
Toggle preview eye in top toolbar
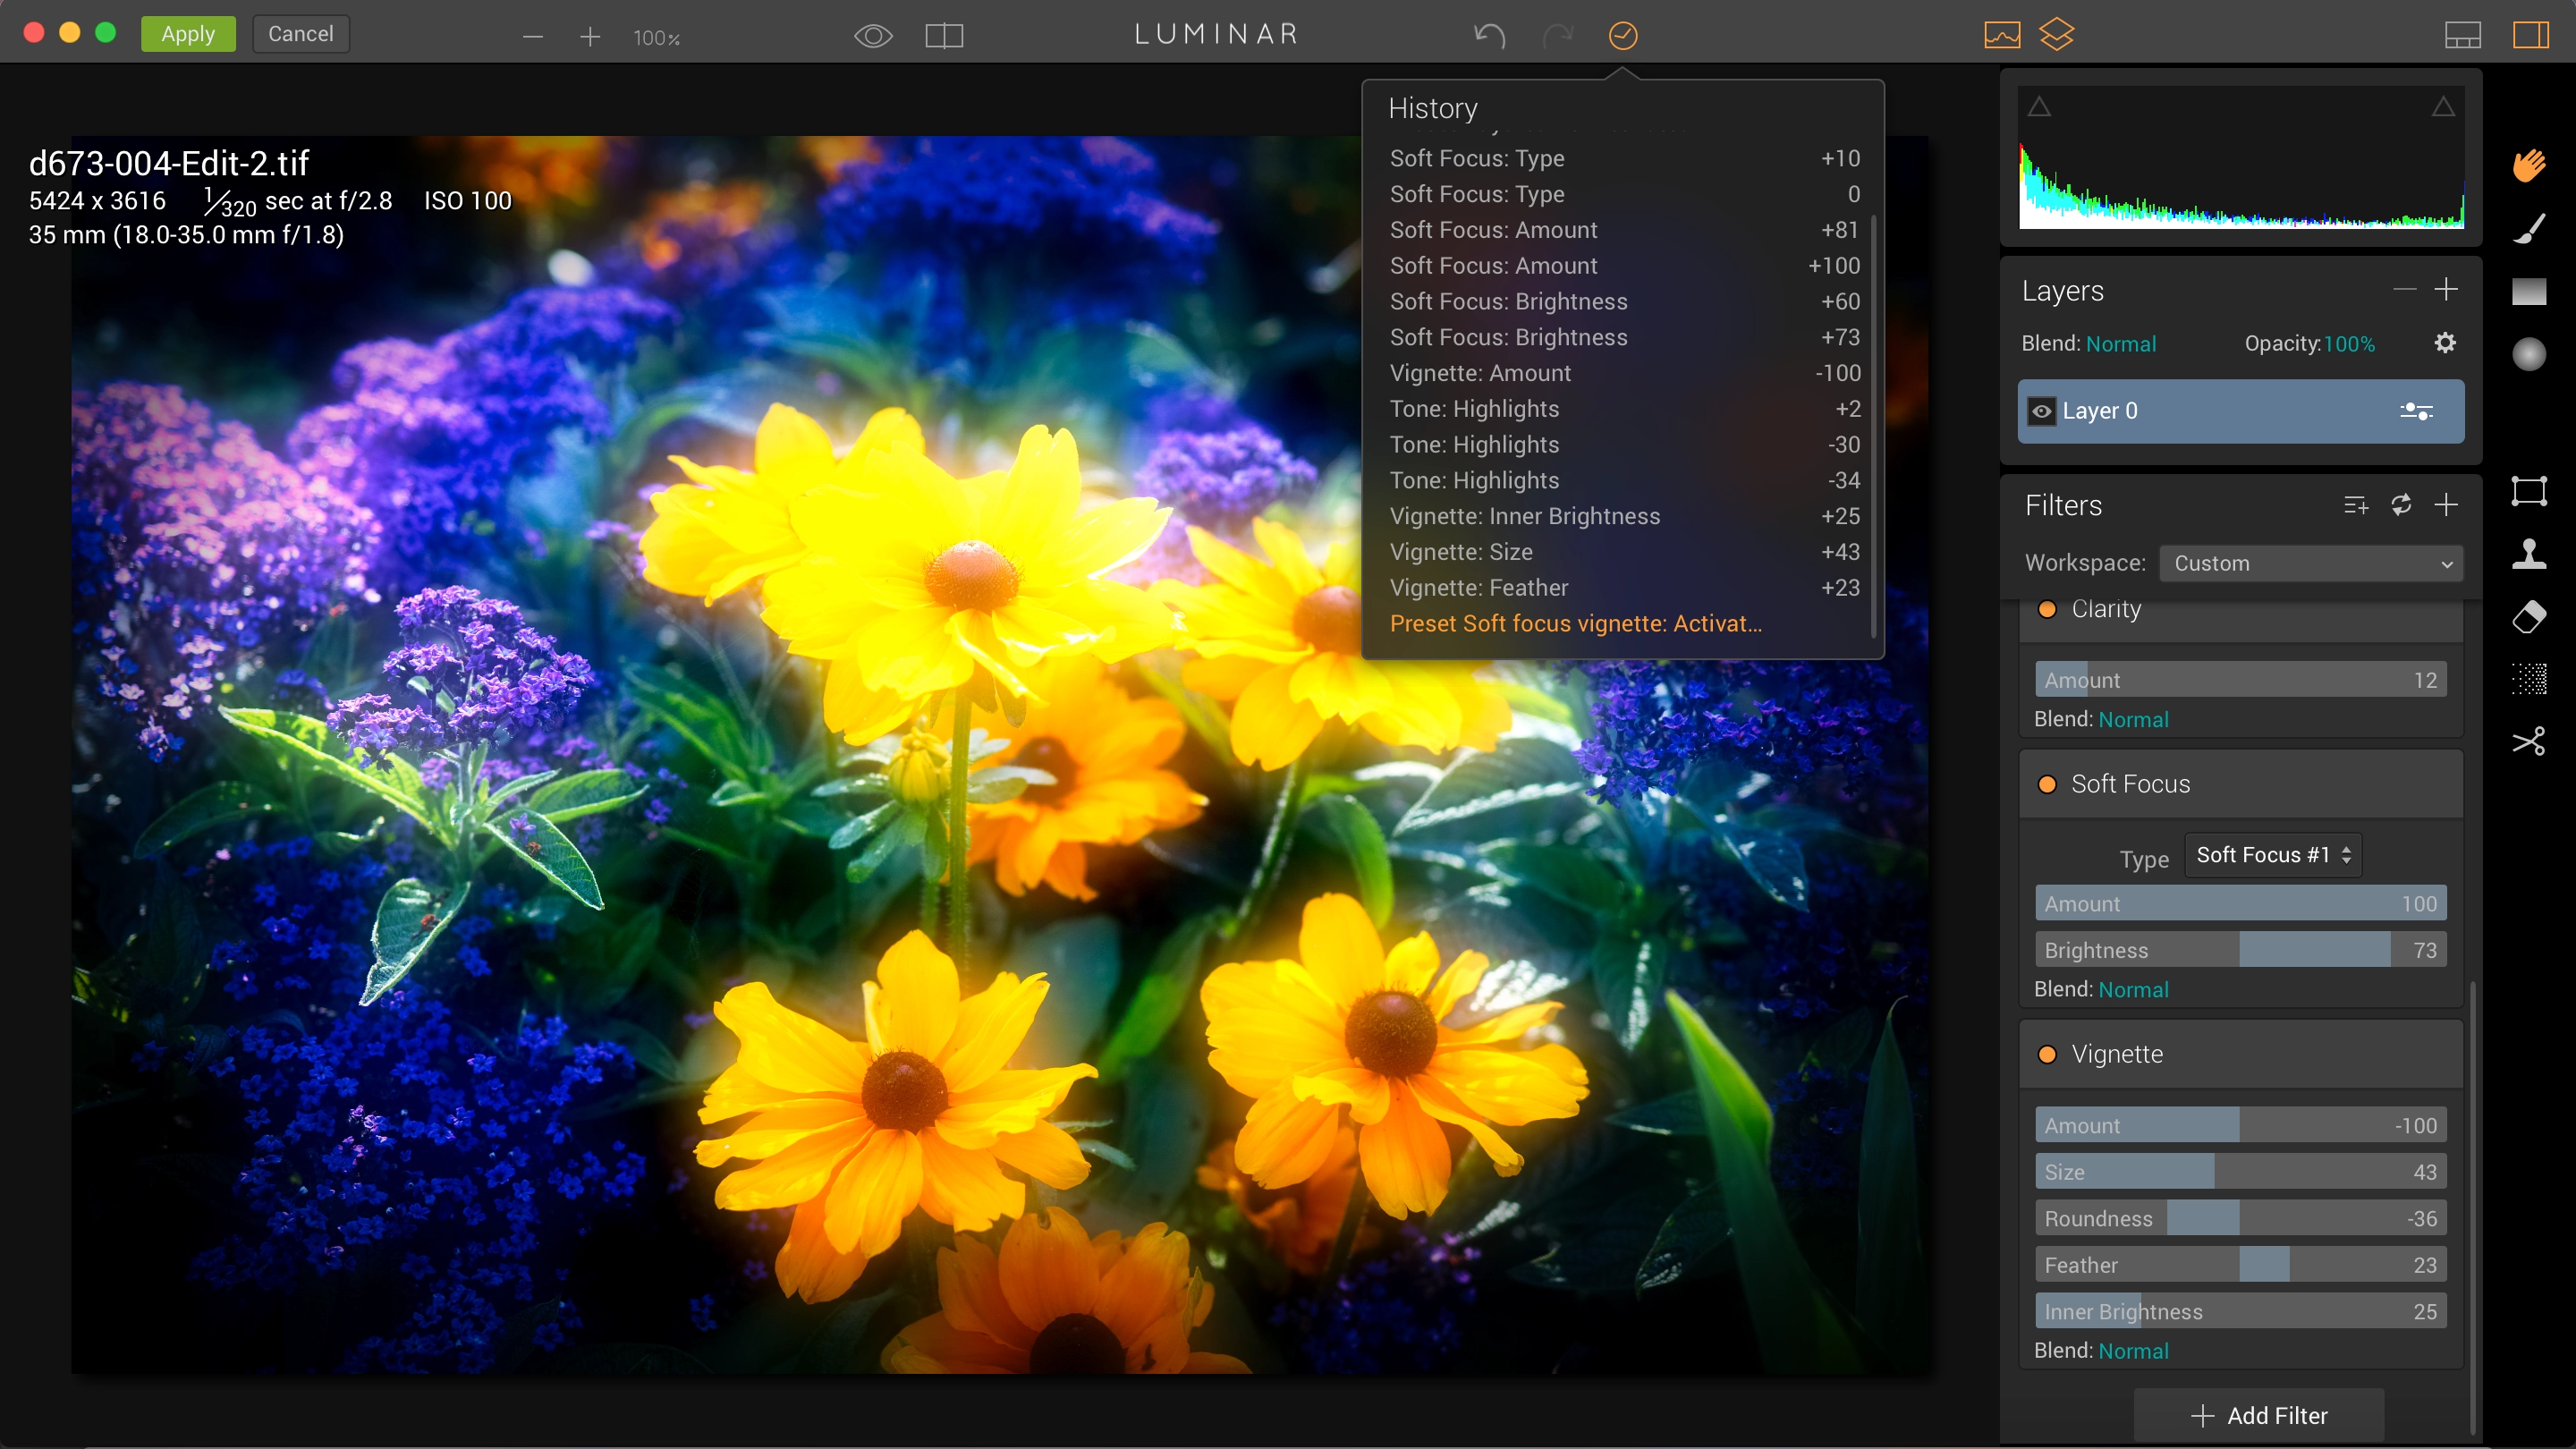(873, 36)
